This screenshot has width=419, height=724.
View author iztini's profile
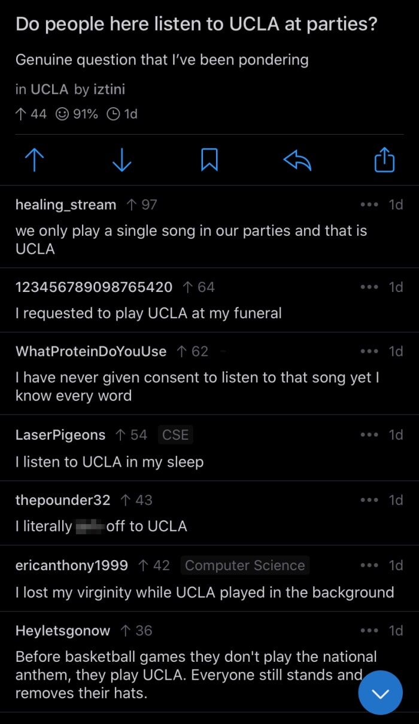pyautogui.click(x=108, y=90)
